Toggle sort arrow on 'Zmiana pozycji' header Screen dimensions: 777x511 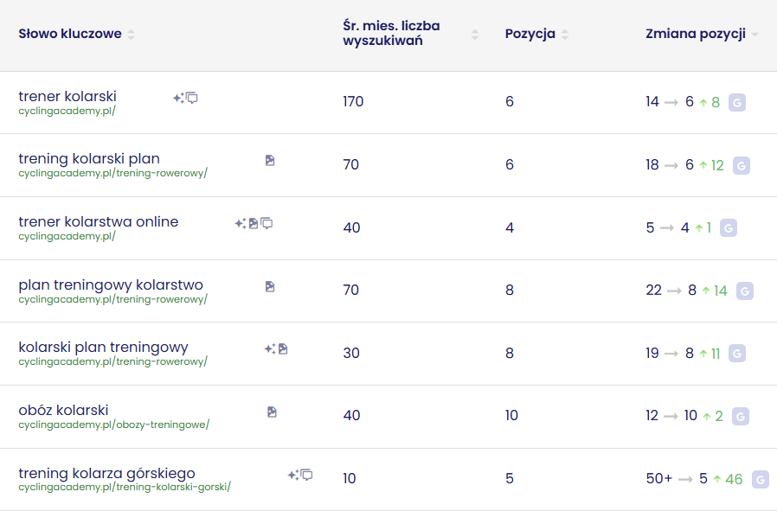pos(755,35)
